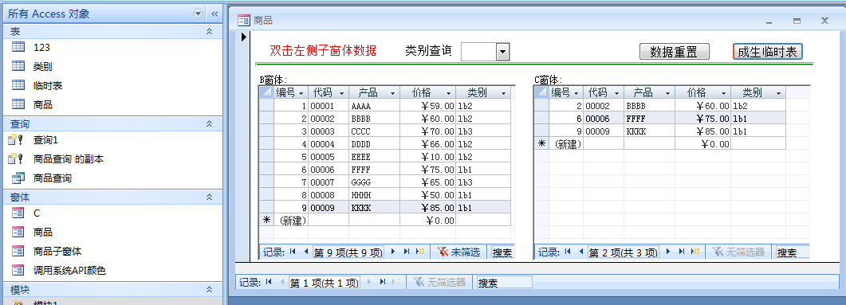Click the main form navigator 搜索 box
This screenshot has height=305, width=846.
pyautogui.click(x=504, y=282)
